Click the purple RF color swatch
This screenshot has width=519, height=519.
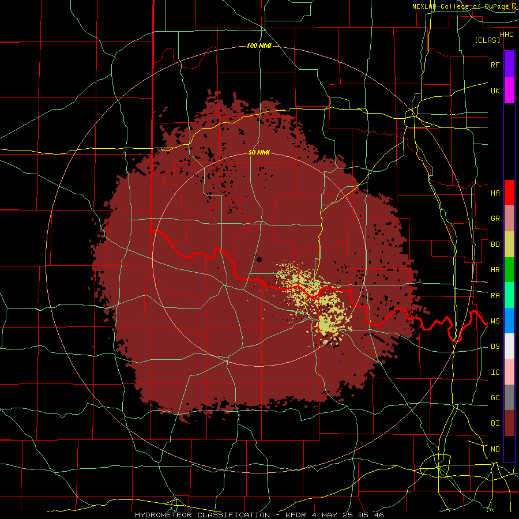(x=509, y=64)
